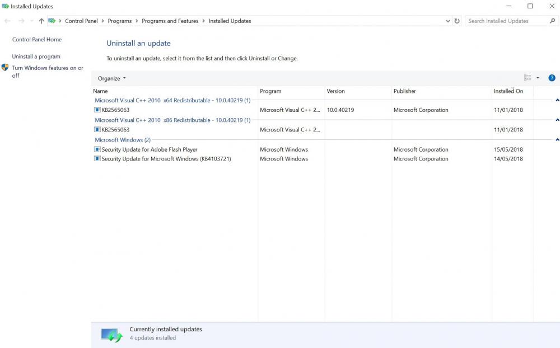Open the more view options dropdown arrow
Image resolution: width=560 pixels, height=348 pixels.
[x=538, y=78]
